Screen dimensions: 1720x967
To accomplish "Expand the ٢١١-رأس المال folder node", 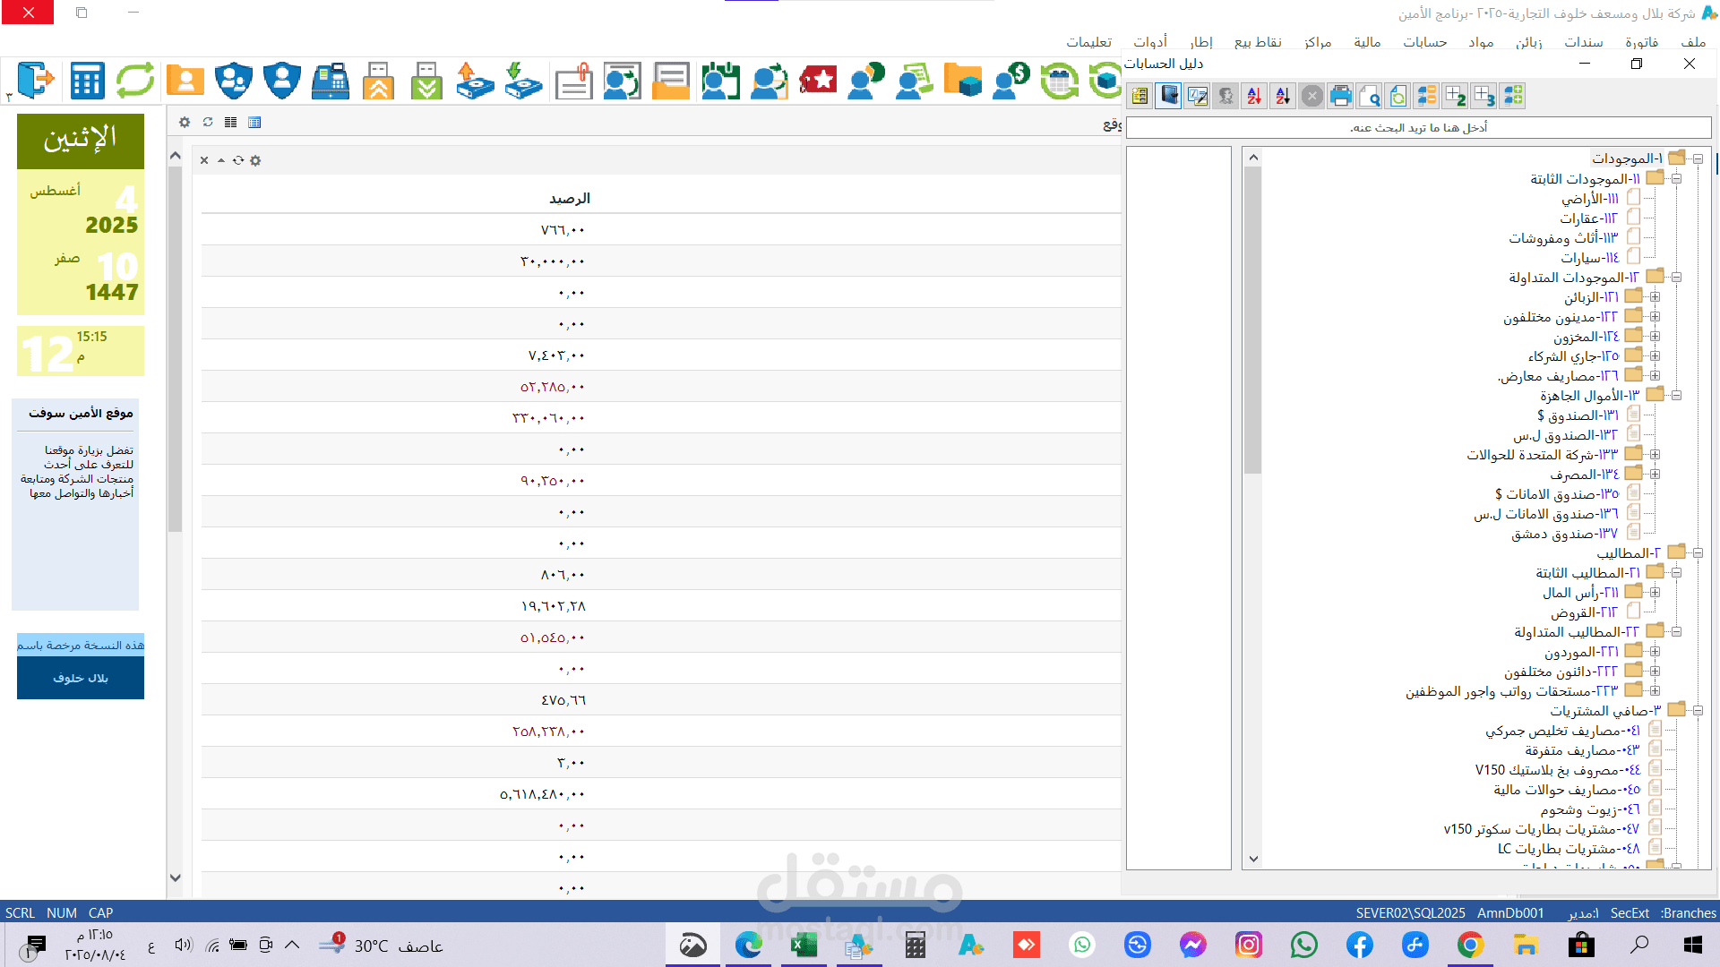I will (x=1655, y=592).
